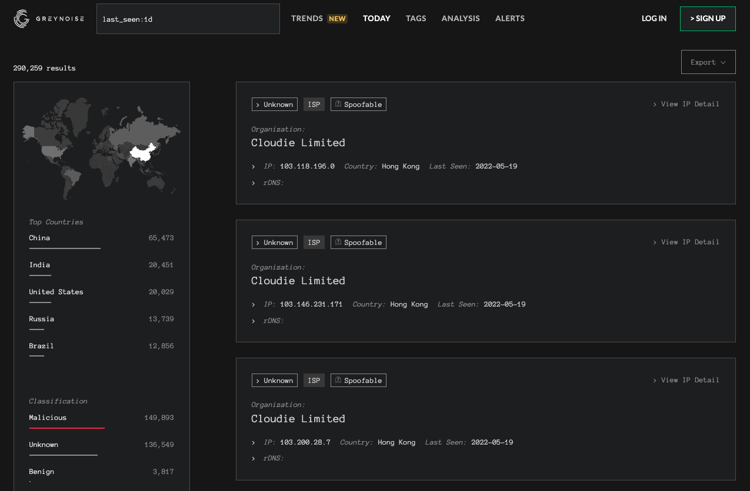Click the Sign Up button

coord(708,19)
